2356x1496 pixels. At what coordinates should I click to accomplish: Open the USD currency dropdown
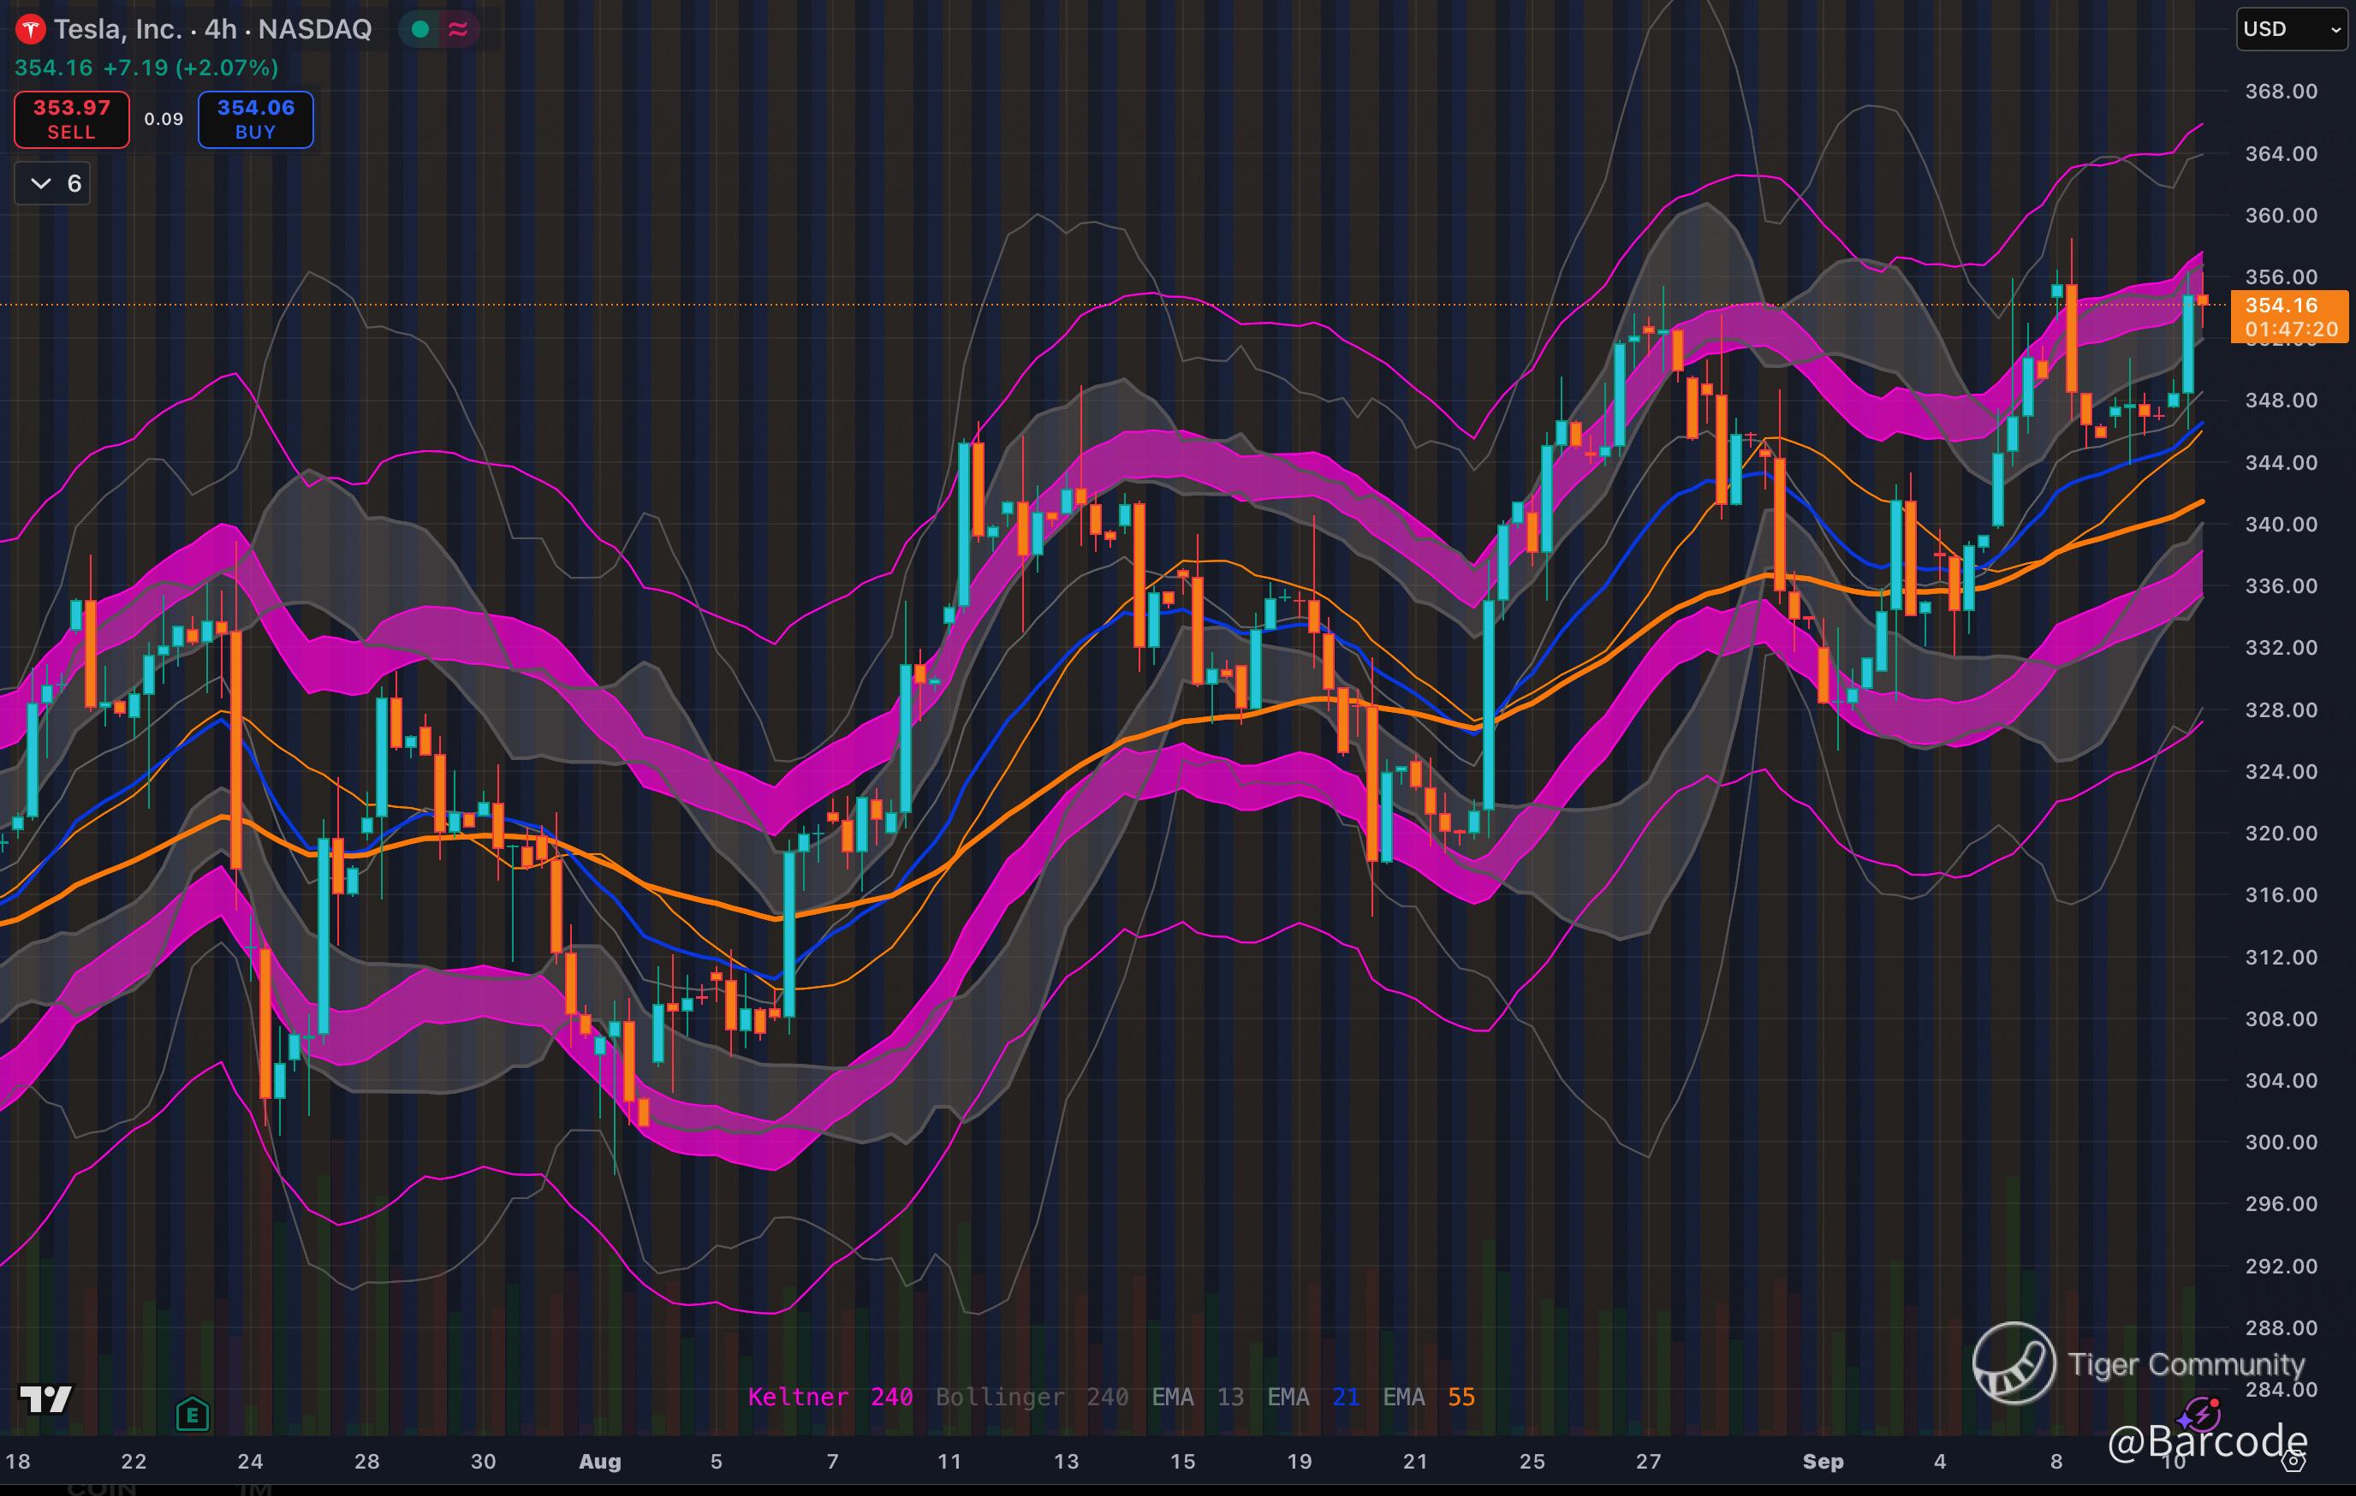coord(2290,29)
